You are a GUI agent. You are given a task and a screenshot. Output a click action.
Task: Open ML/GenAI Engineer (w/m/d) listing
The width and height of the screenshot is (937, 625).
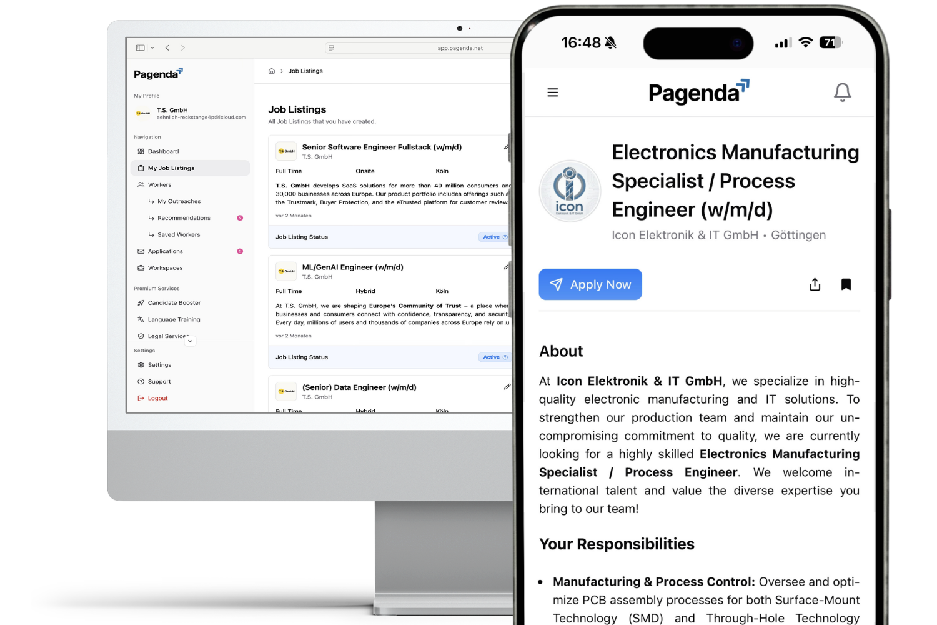click(353, 267)
